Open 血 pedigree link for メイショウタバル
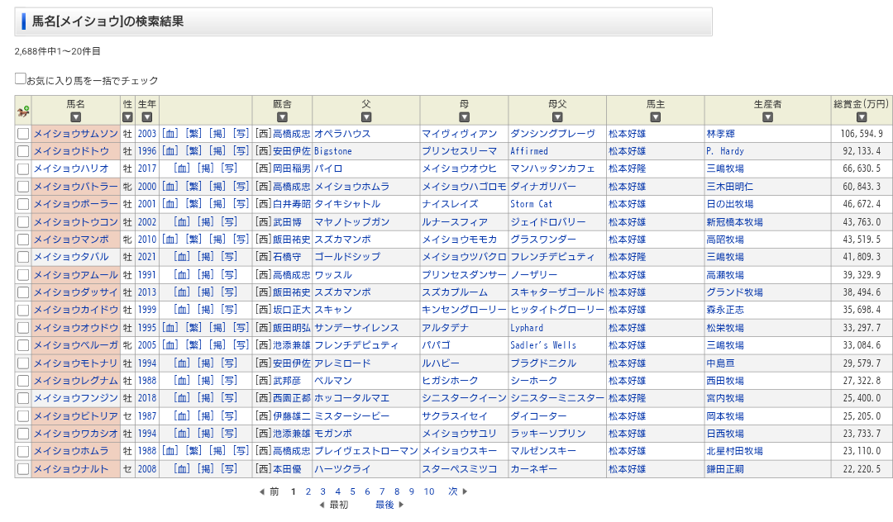The height and width of the screenshot is (522, 893). point(182,257)
